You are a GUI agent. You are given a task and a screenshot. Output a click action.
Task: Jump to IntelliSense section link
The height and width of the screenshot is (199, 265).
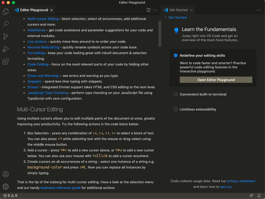click(x=36, y=30)
